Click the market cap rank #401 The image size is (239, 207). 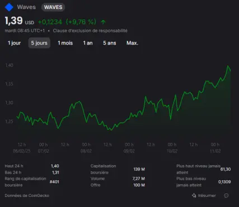pos(54,182)
